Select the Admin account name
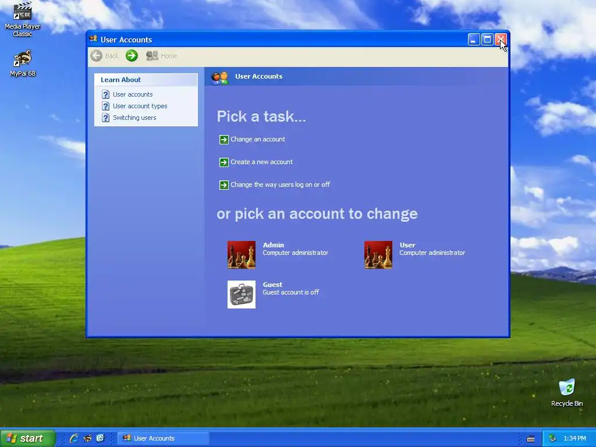 tap(274, 245)
